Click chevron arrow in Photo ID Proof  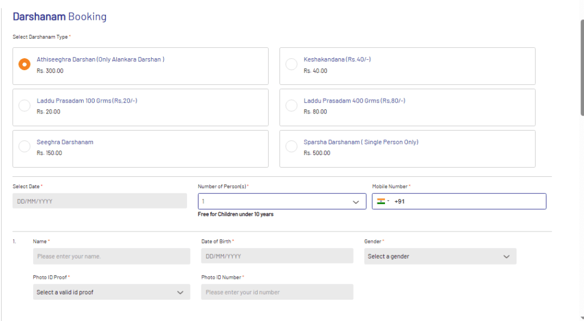(x=180, y=292)
